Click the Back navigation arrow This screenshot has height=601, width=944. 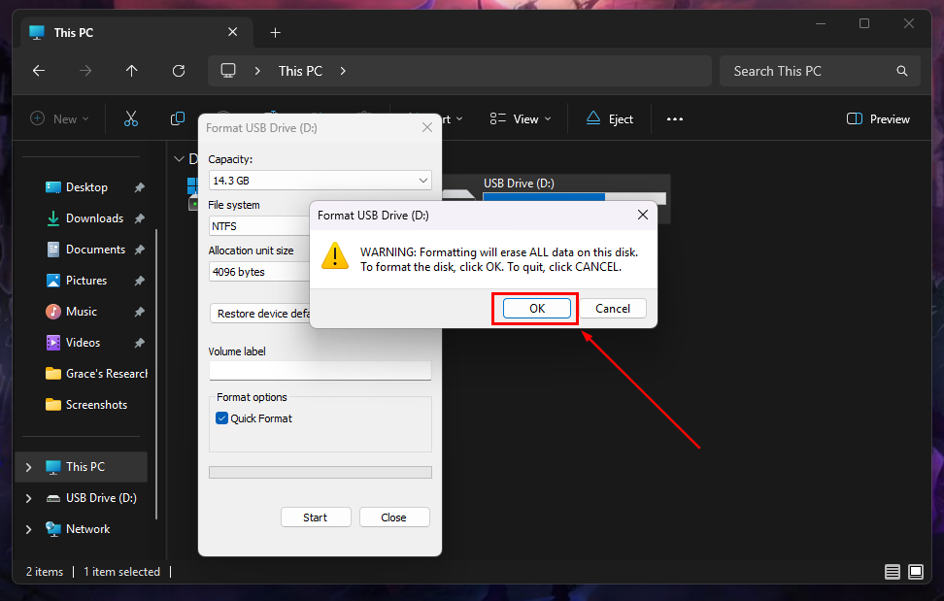(x=39, y=71)
